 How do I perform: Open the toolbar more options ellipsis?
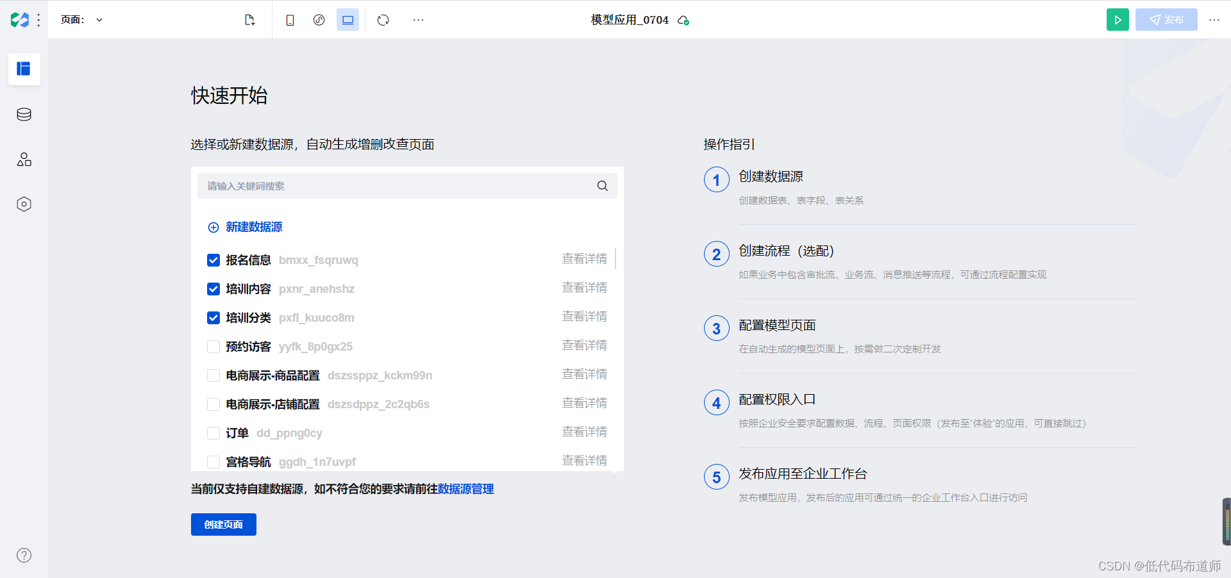pyautogui.click(x=418, y=20)
